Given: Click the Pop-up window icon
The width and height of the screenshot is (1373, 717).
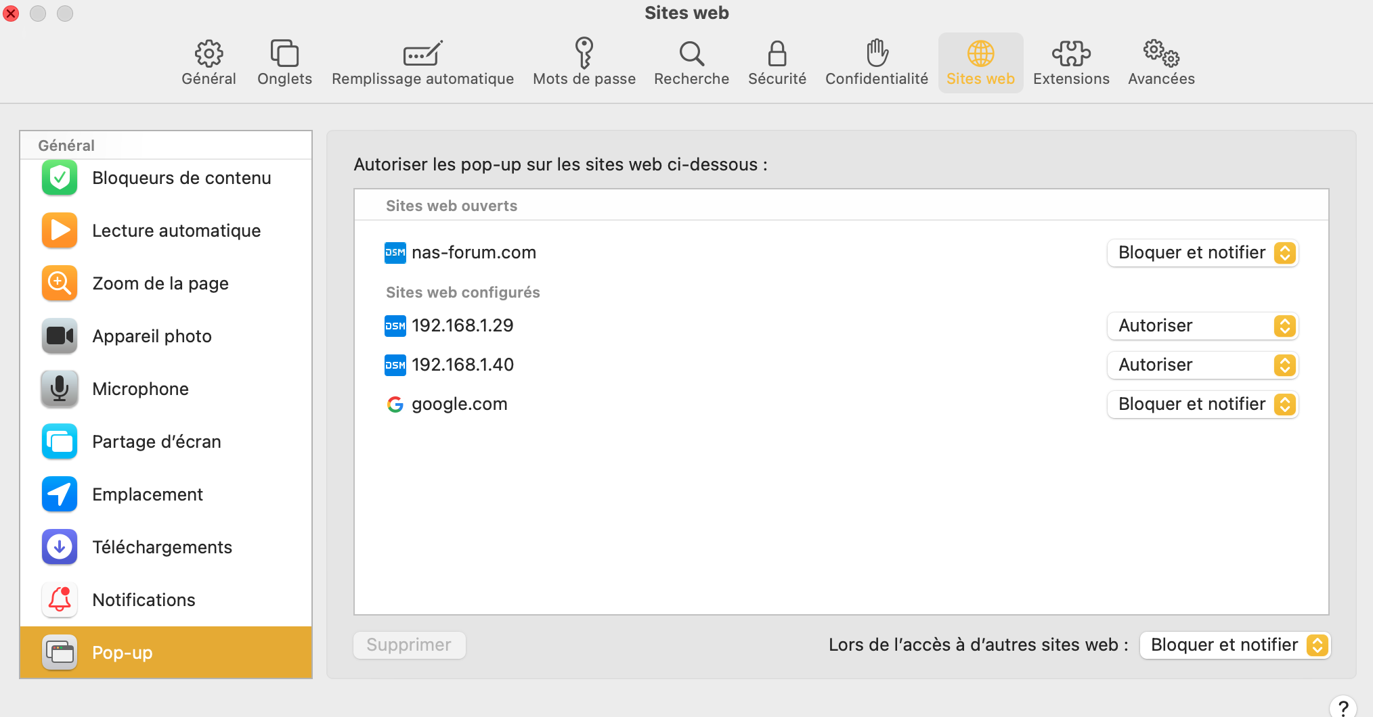Looking at the screenshot, I should point(60,653).
